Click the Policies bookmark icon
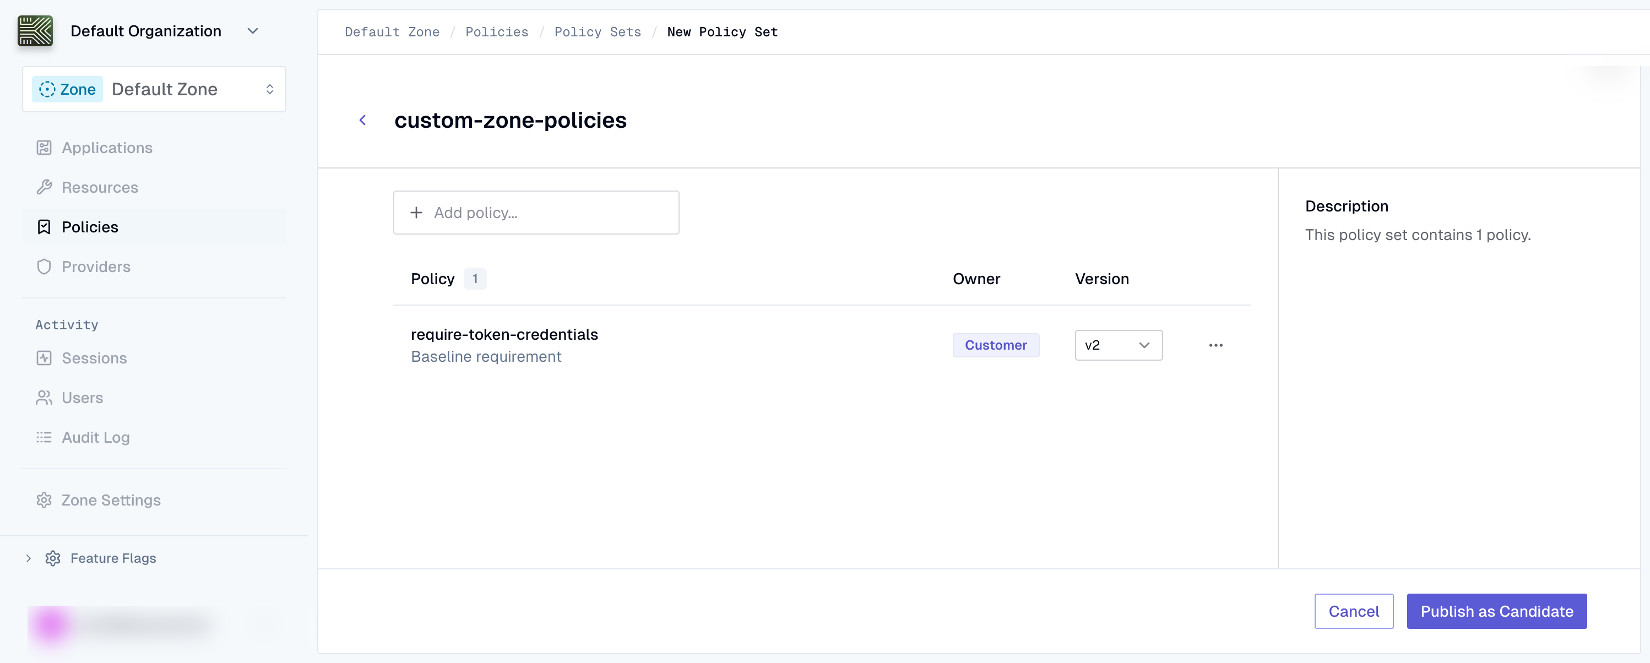 click(x=44, y=227)
